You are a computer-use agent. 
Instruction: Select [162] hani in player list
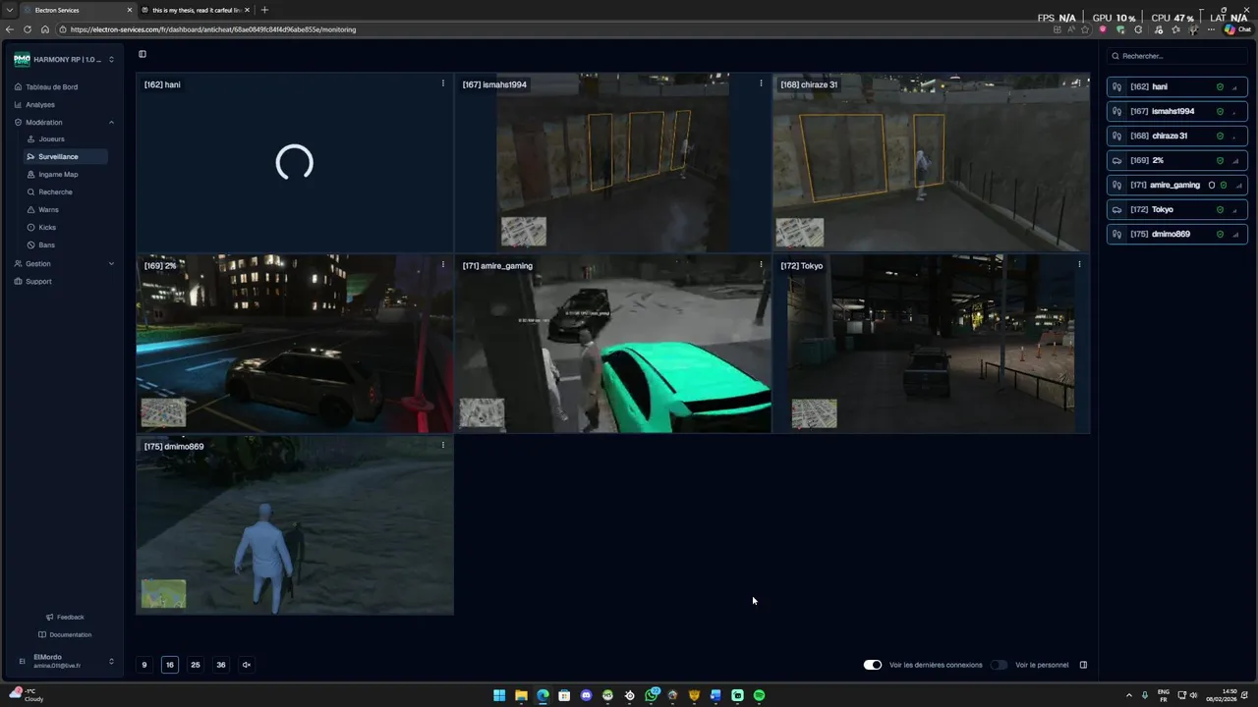point(1176,87)
